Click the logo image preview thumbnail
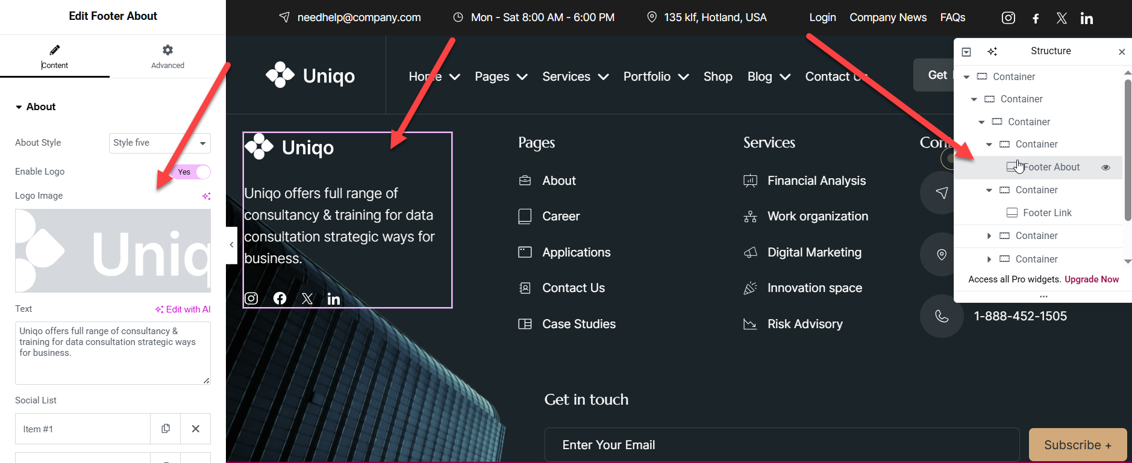 click(x=113, y=250)
